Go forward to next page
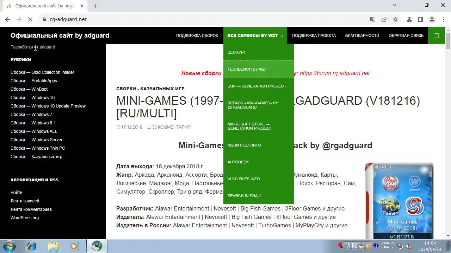This screenshot has height=253, width=451. [19, 19]
